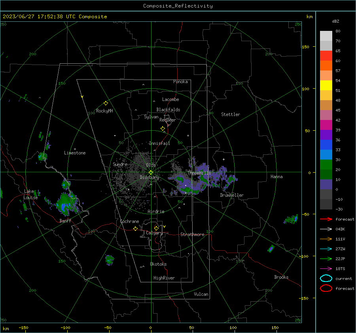Click the Olds label
The image size is (356, 333).
coord(151,165)
